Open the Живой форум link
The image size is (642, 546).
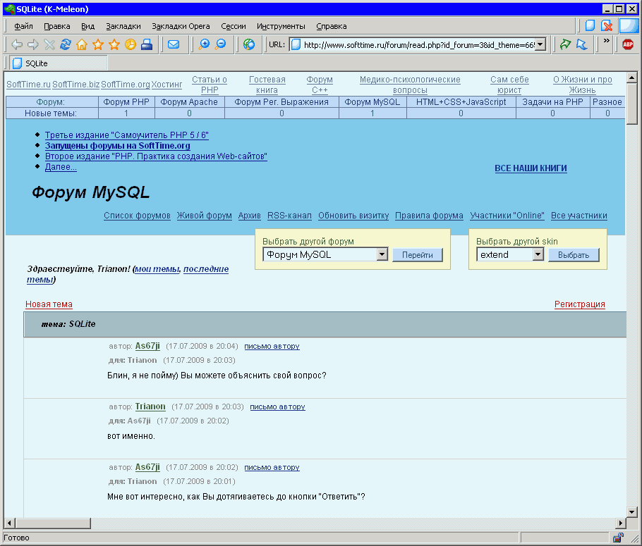point(204,215)
